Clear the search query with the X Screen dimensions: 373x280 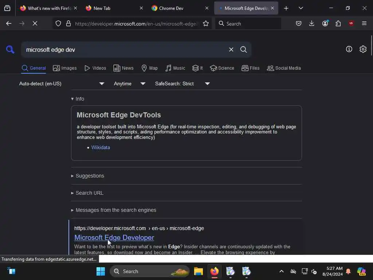[x=231, y=50]
